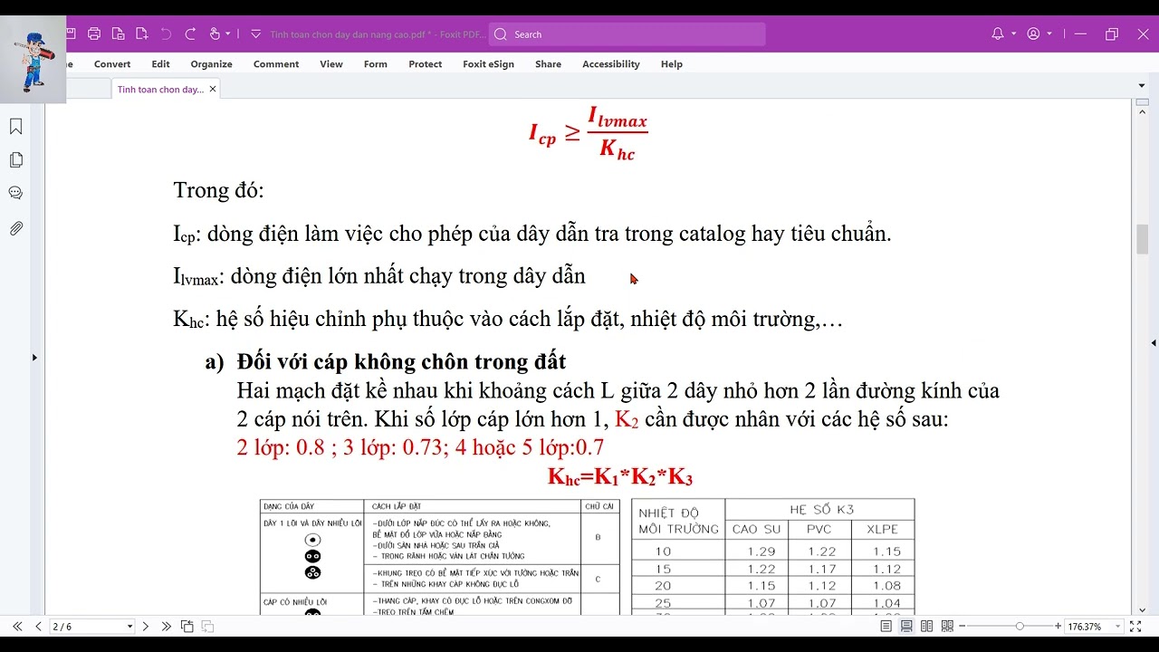
Task: Expand the left navigation panel arrow
Action: (x=34, y=358)
